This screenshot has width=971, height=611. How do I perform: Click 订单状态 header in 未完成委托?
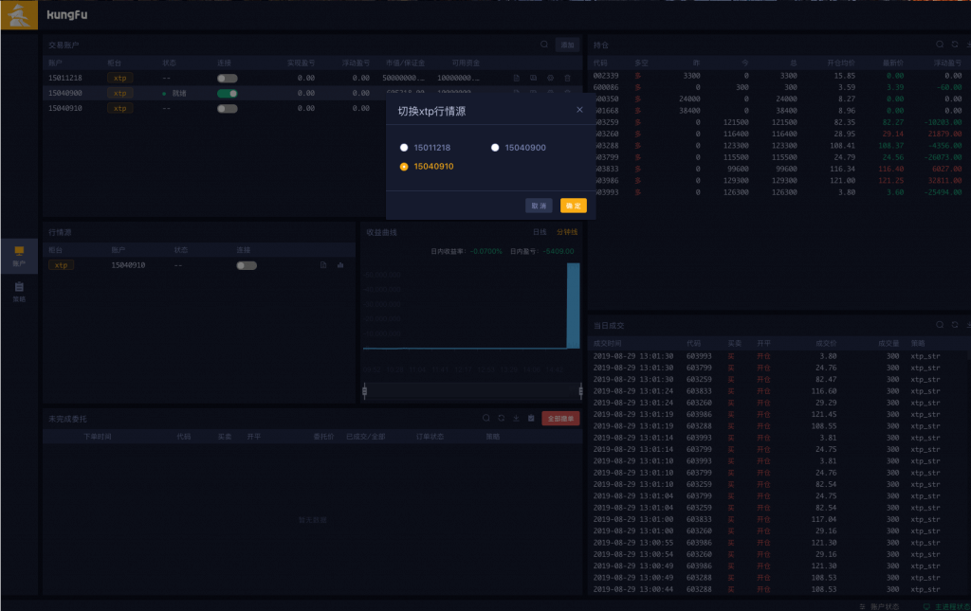(430, 437)
